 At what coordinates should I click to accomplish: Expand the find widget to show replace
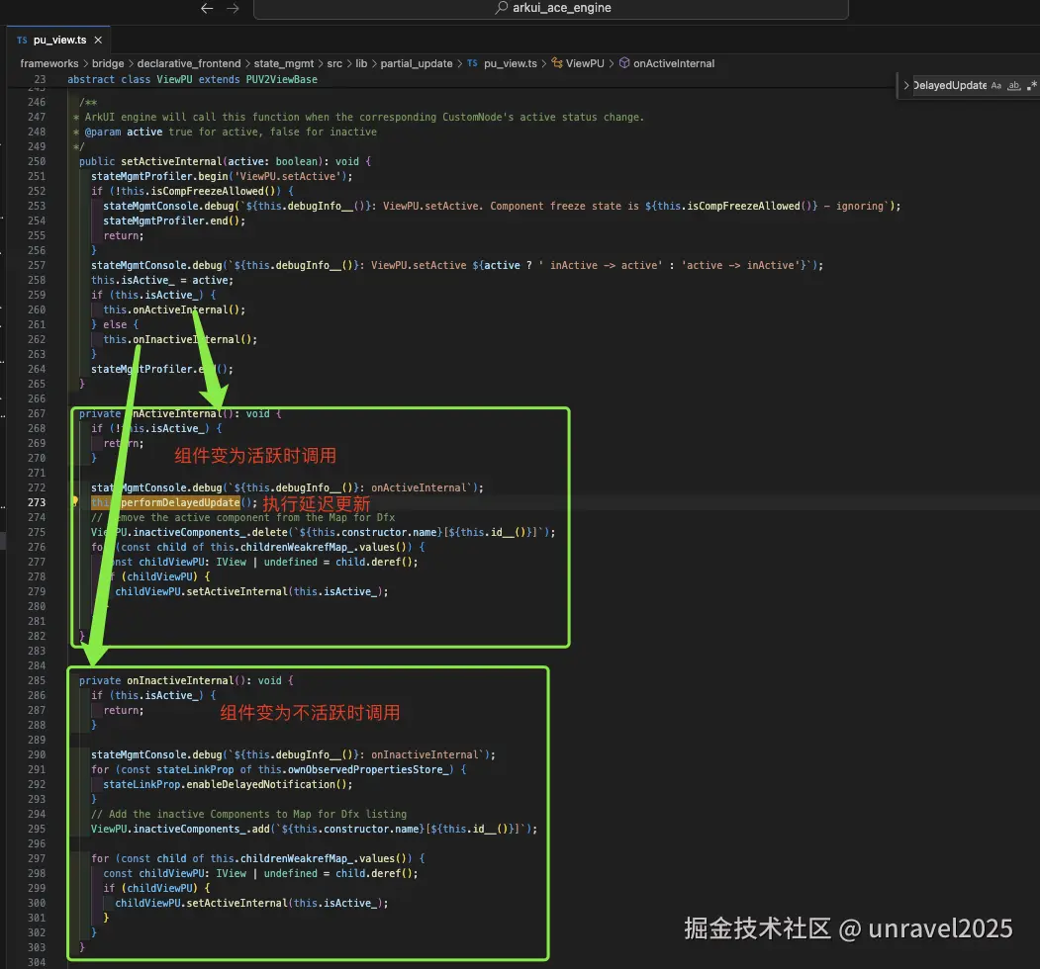click(x=906, y=85)
